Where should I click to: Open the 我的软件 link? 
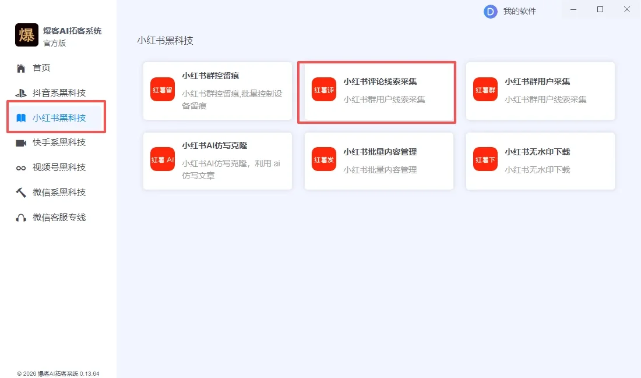point(519,12)
